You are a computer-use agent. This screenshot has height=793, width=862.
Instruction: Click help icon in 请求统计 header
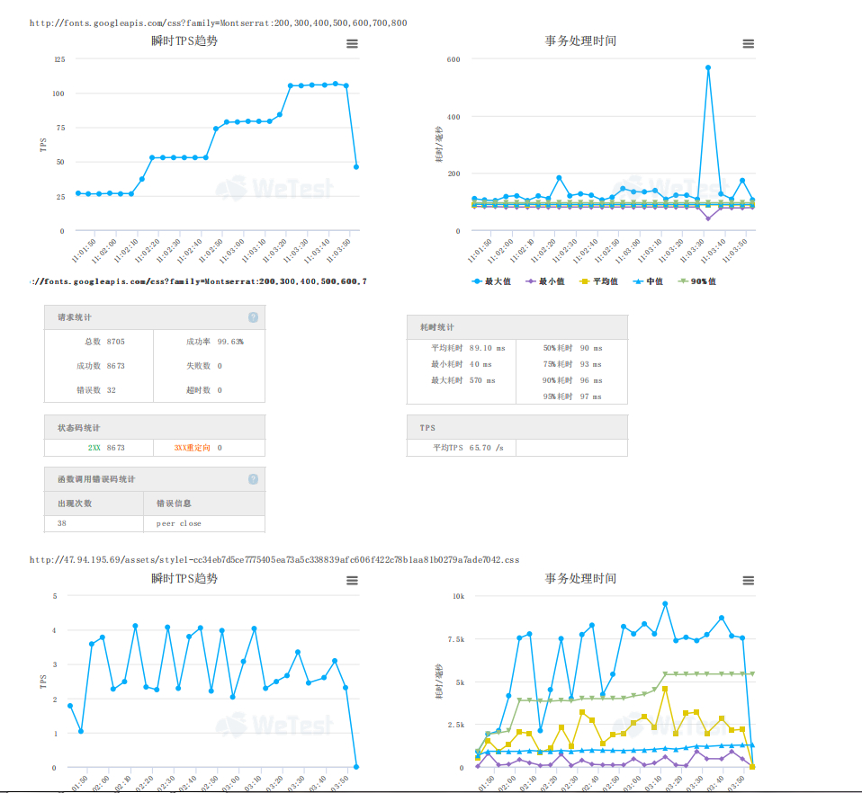[253, 317]
